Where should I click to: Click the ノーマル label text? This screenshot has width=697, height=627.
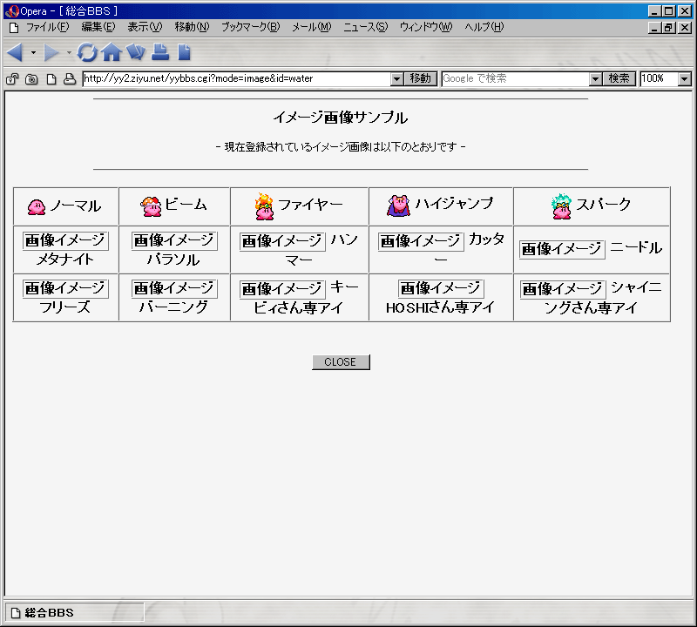(x=76, y=206)
